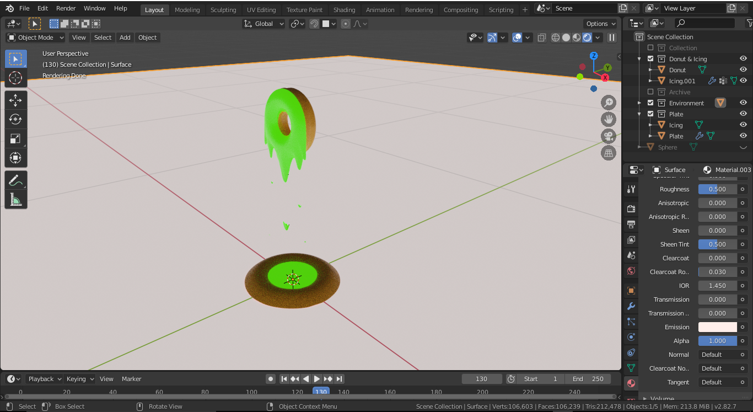Activate the Select Box tool
The image size is (753, 412).
15,58
